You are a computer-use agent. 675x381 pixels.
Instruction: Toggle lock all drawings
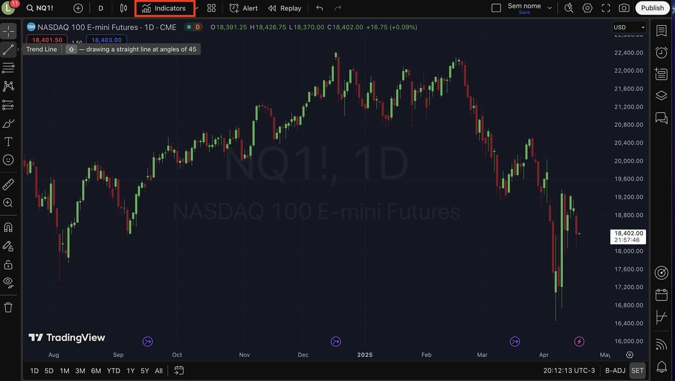coord(8,265)
